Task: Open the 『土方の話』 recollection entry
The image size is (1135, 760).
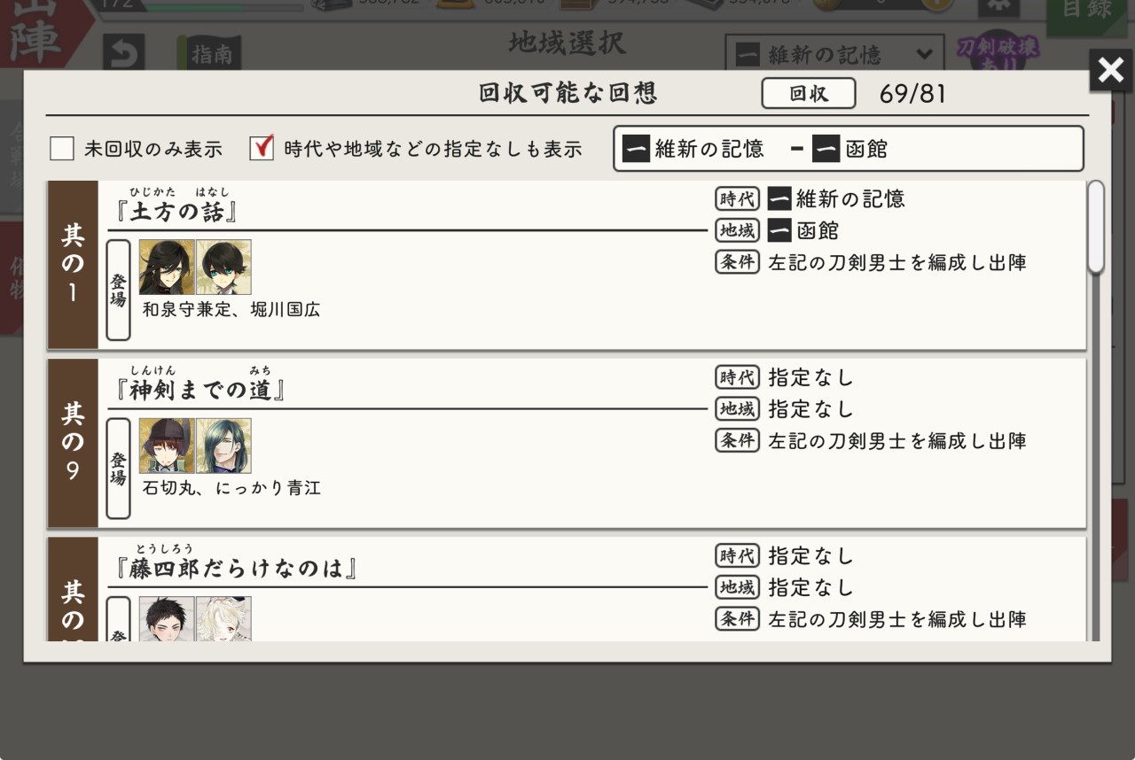Action: (x=567, y=265)
